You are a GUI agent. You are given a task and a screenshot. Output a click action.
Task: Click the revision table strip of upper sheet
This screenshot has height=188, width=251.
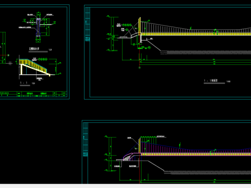click(87, 25)
